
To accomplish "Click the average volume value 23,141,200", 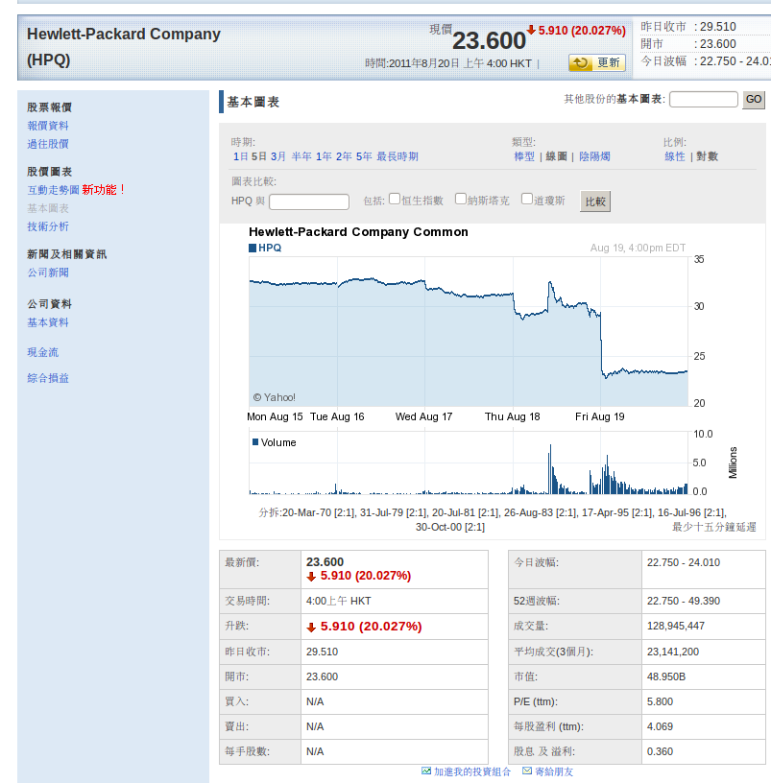I will tap(673, 652).
